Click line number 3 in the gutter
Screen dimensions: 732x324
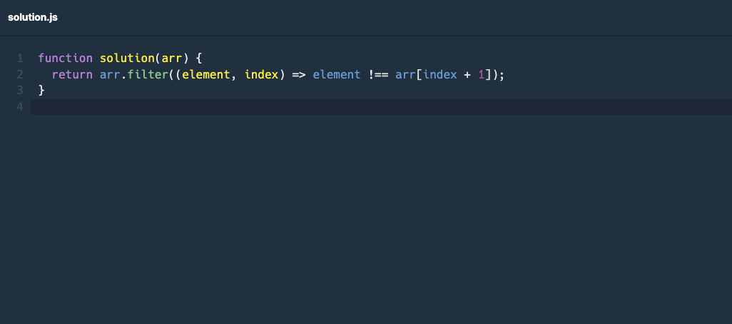(x=20, y=91)
